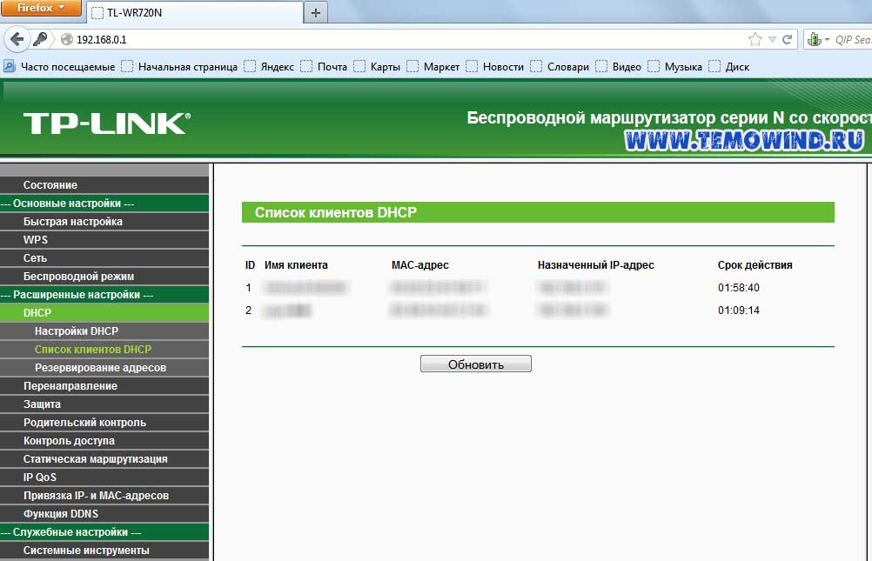Open the Новости bookmark
This screenshot has width=872, height=561.
coord(495,67)
